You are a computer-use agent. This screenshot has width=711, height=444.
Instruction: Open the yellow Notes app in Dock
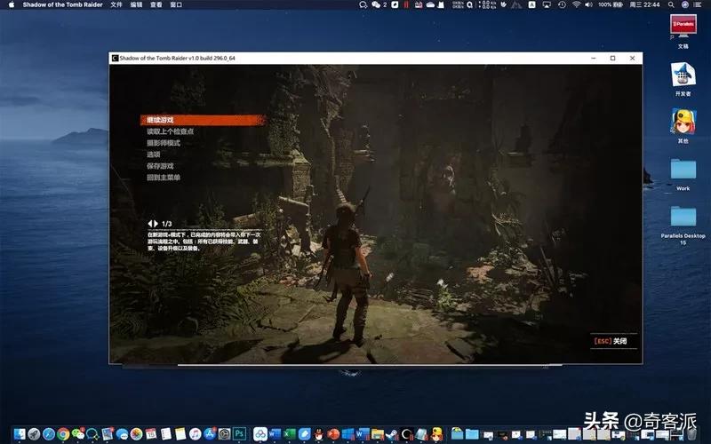[x=180, y=434]
